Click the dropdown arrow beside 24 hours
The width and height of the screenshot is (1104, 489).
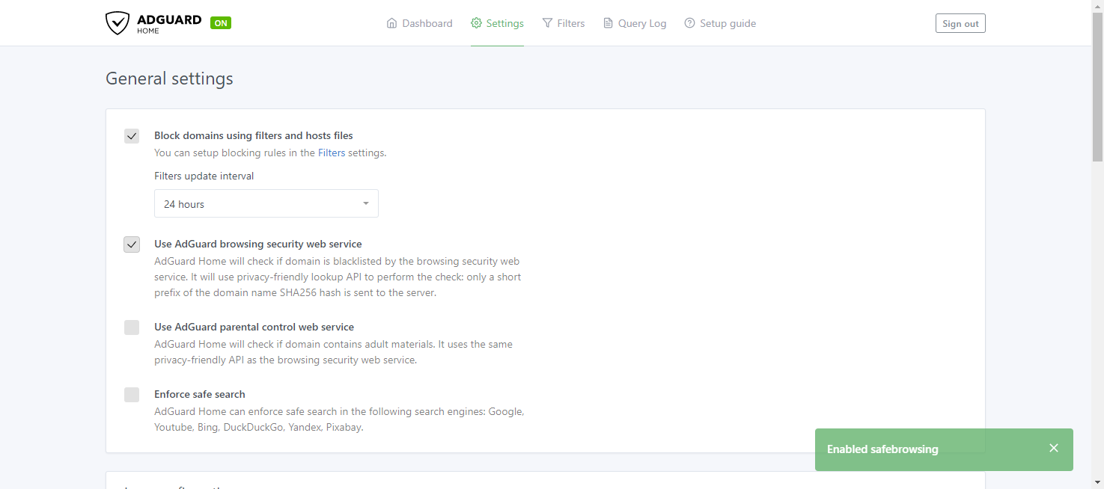[x=366, y=203]
